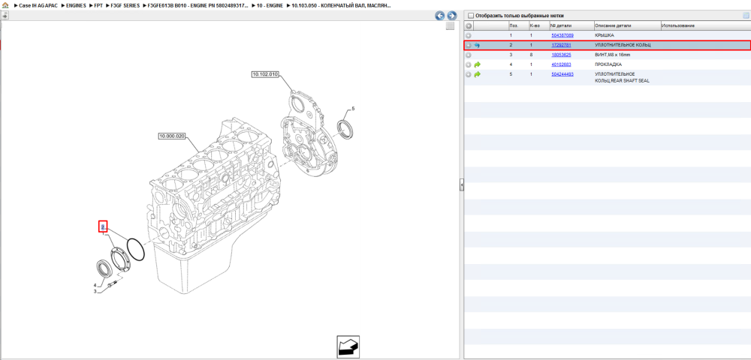Click blue replacement arrow on row 2
Viewport: 751px width, 360px height.
click(x=477, y=45)
